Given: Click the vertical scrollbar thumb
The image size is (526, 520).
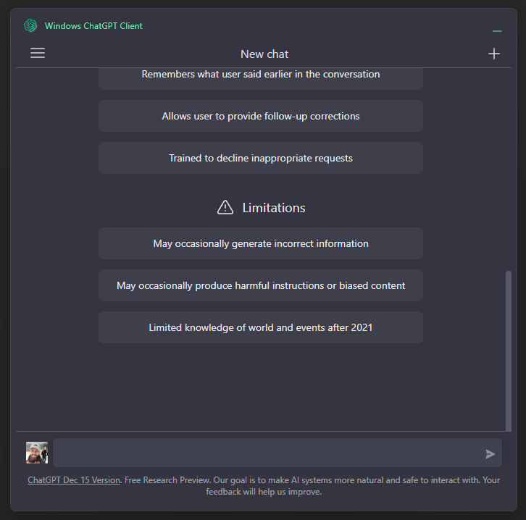Looking at the screenshot, I should point(509,351).
